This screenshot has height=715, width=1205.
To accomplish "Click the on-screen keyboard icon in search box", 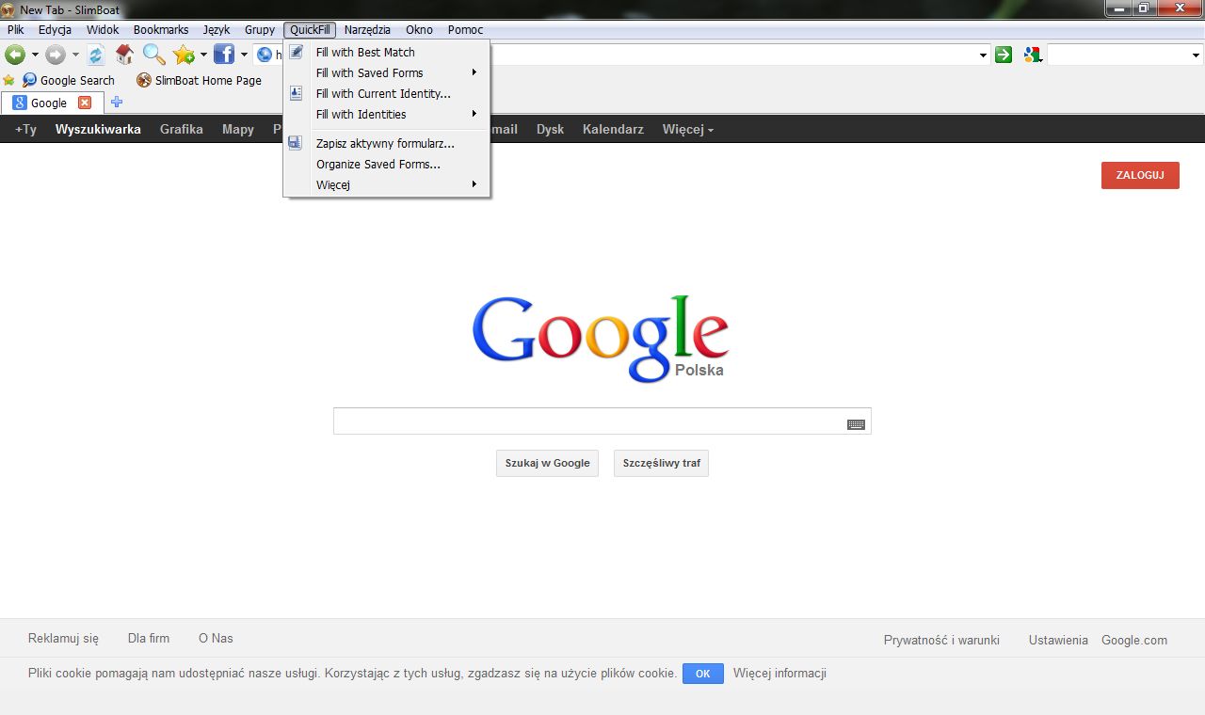I will (856, 424).
